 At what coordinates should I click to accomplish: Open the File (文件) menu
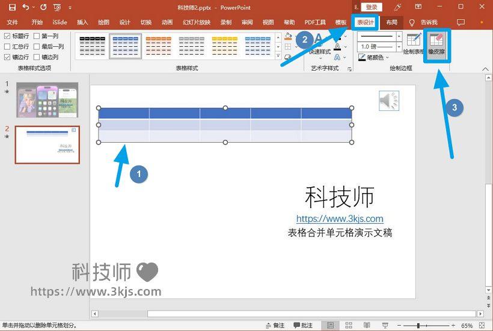(13, 22)
